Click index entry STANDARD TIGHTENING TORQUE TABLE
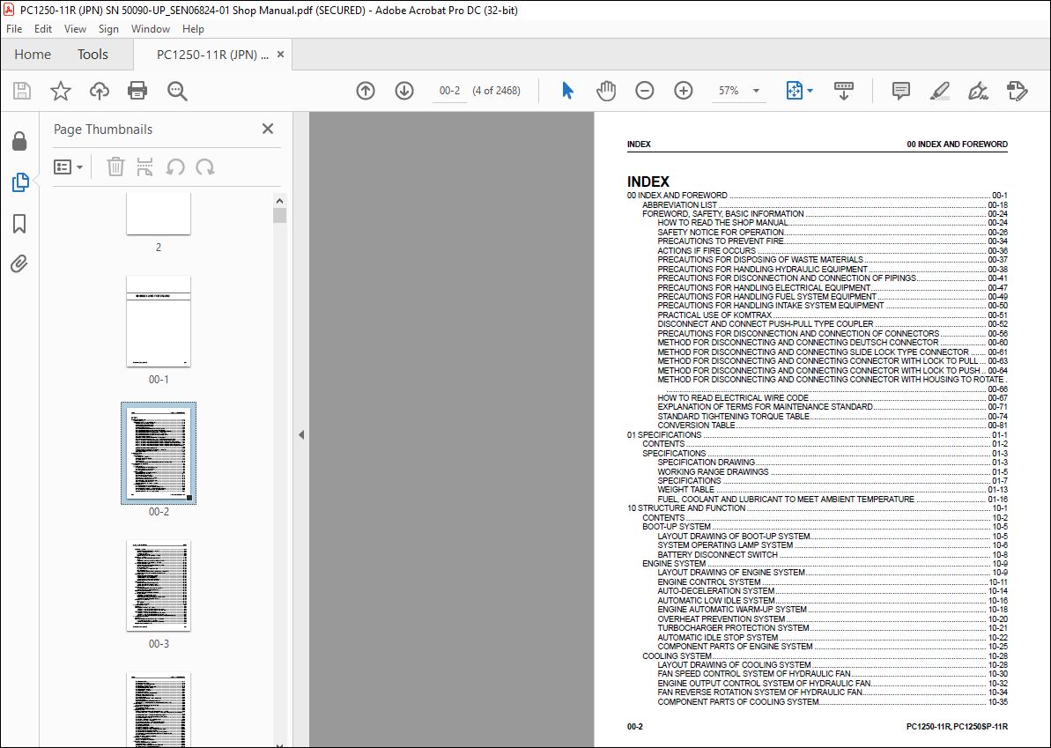 pyautogui.click(x=733, y=416)
